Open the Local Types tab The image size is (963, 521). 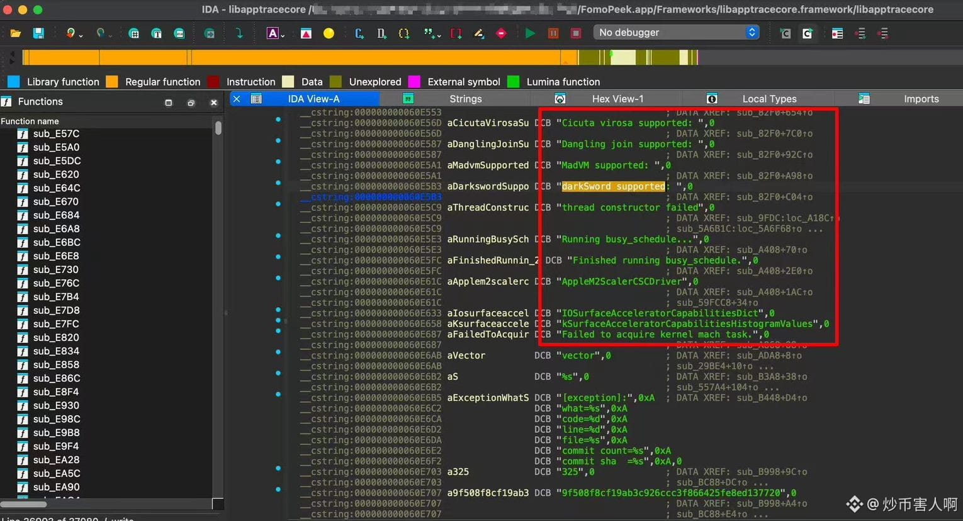[x=769, y=99]
